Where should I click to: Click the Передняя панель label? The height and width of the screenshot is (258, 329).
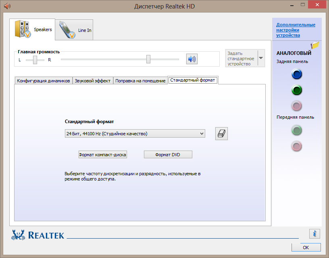point(295,117)
